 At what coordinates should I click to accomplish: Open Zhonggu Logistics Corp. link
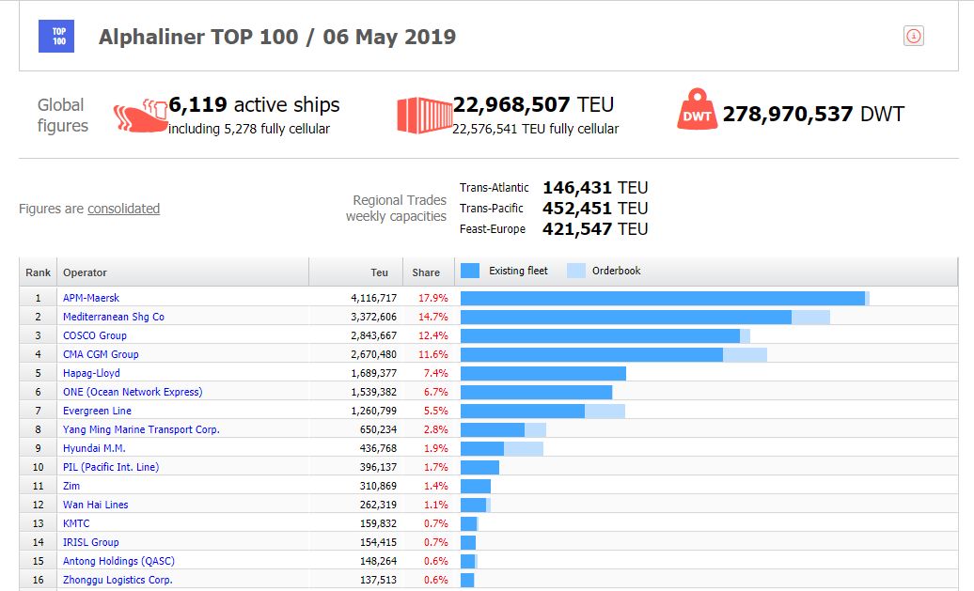pos(118,580)
